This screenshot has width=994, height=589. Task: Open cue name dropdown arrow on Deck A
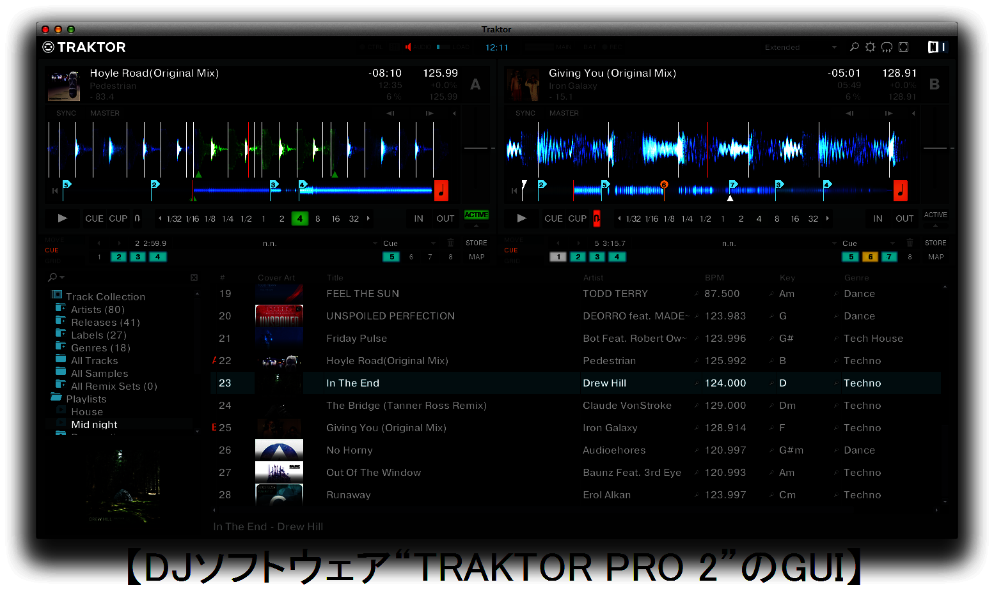pos(375,243)
